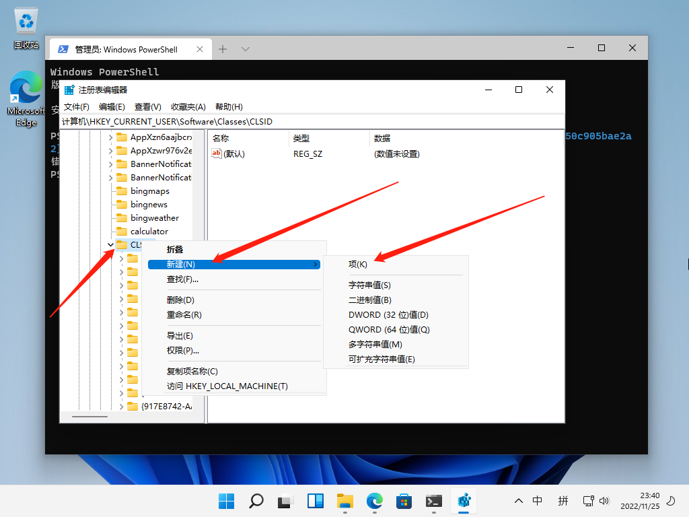
Task: Open Edge from the taskbar
Action: [374, 501]
